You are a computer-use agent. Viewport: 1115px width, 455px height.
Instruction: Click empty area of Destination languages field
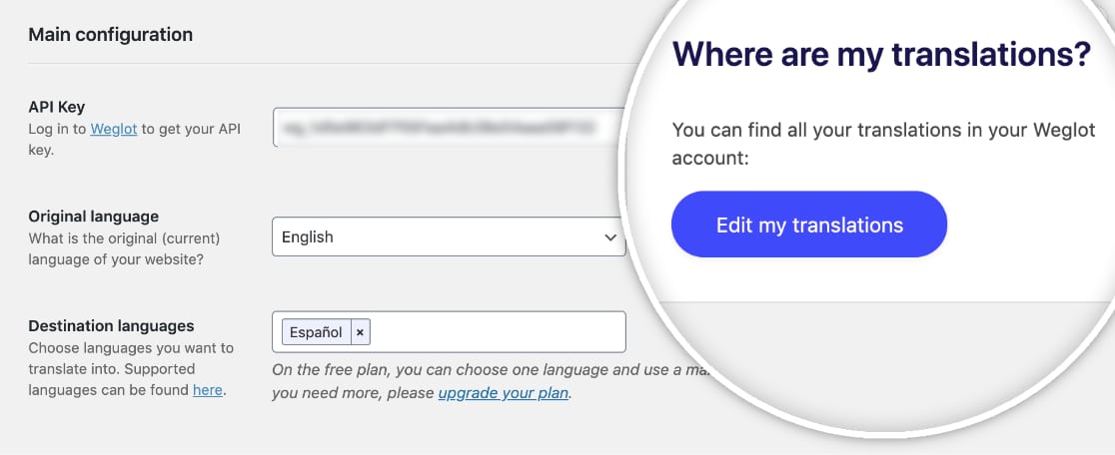point(498,331)
